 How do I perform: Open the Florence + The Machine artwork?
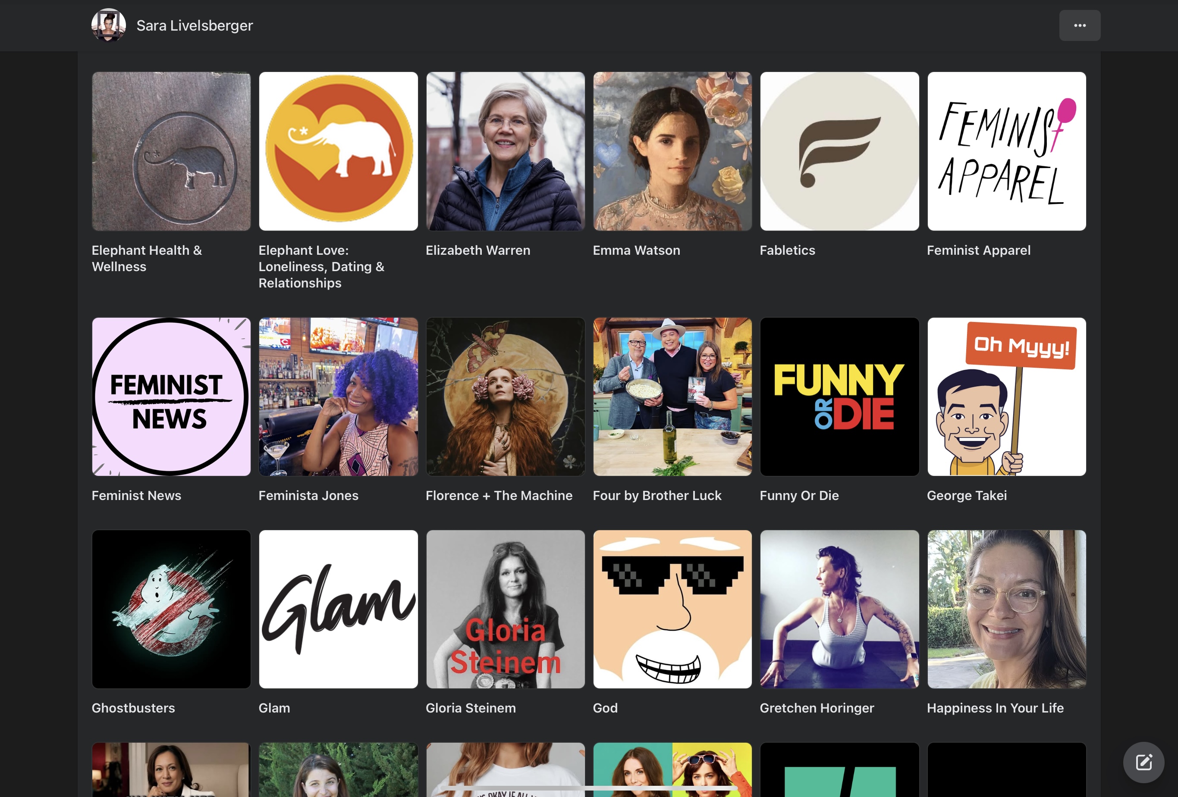[x=506, y=397]
